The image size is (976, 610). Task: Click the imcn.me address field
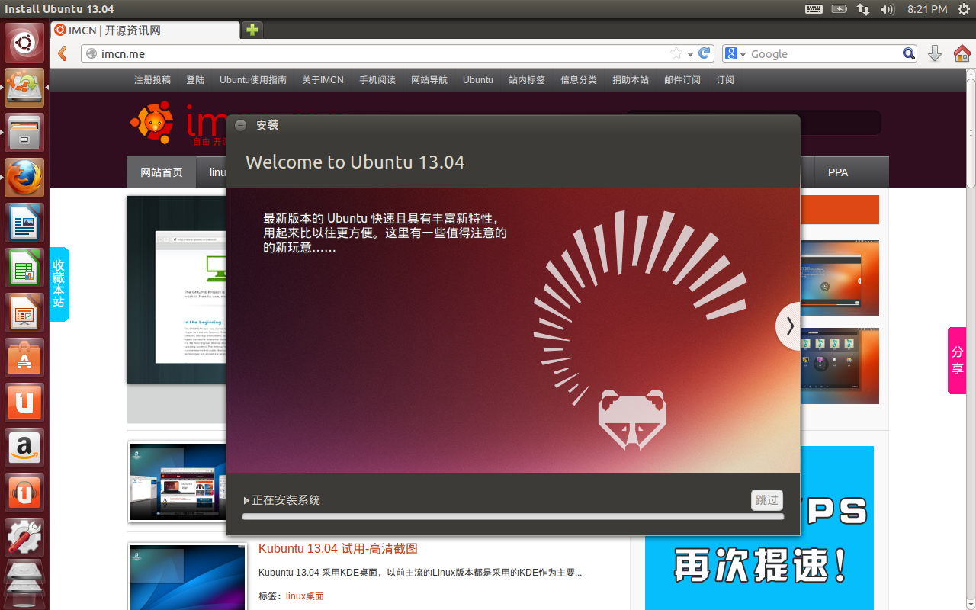[x=381, y=53]
